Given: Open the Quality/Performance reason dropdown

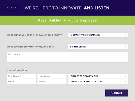Looking at the screenshot, I should (98, 35).
